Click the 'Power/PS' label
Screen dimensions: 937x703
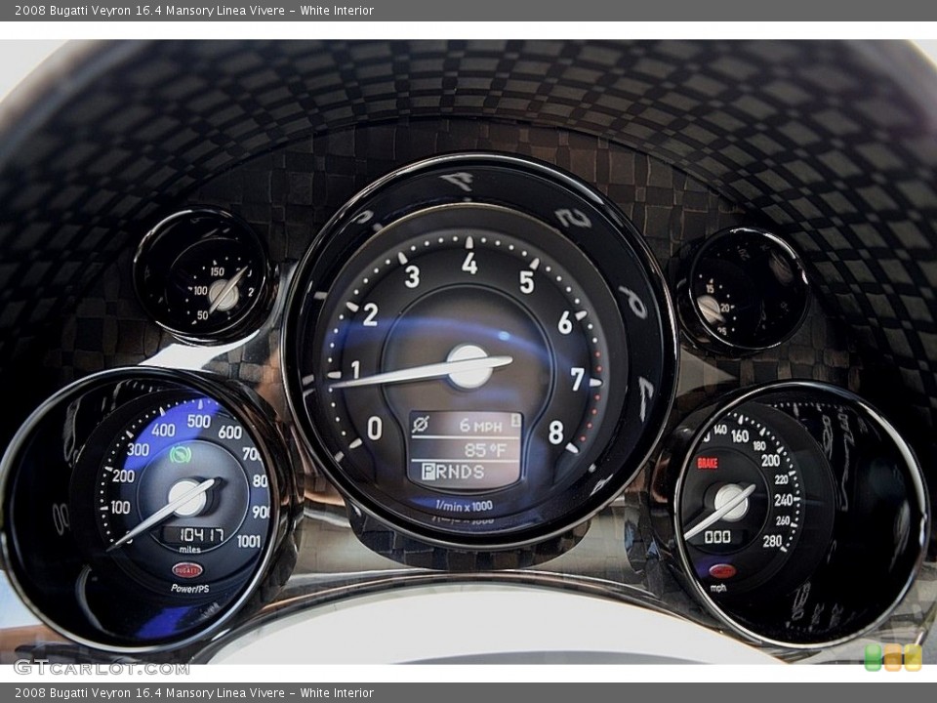tap(190, 589)
